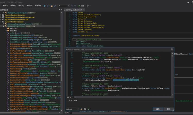Click the 取消 cancel button
The image size is (193, 115).
click(x=168, y=109)
